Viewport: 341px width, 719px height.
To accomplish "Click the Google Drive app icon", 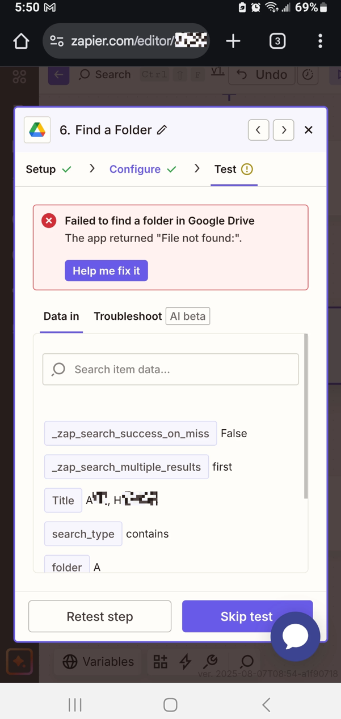I will click(x=37, y=130).
